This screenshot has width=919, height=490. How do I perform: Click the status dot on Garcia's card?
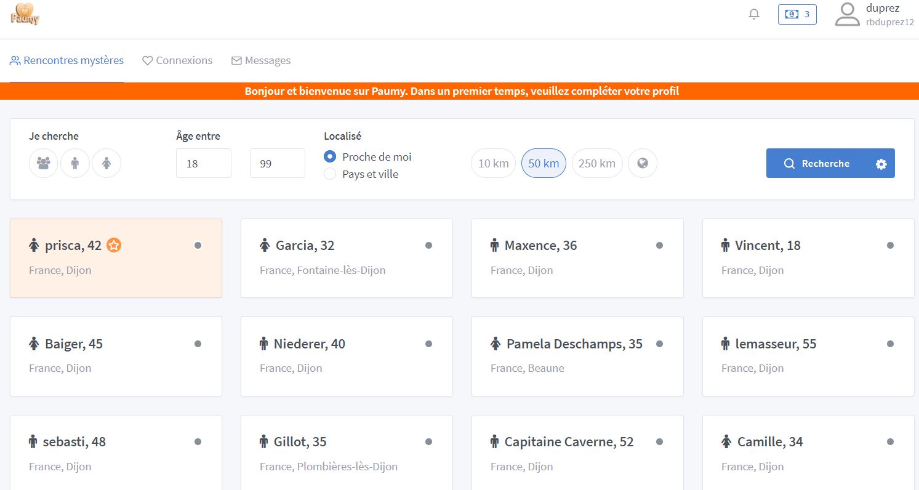pyautogui.click(x=428, y=245)
